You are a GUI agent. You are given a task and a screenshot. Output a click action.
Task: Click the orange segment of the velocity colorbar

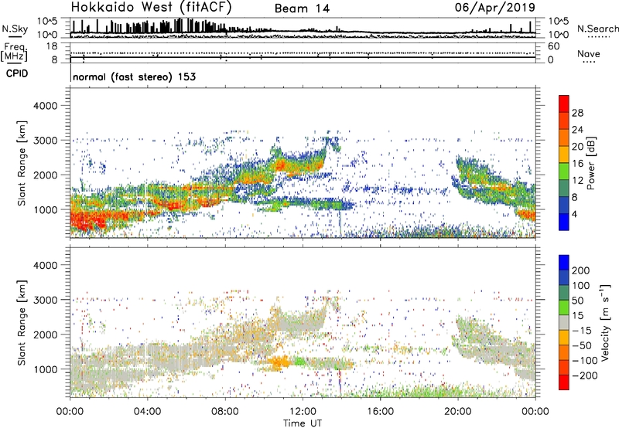click(564, 353)
